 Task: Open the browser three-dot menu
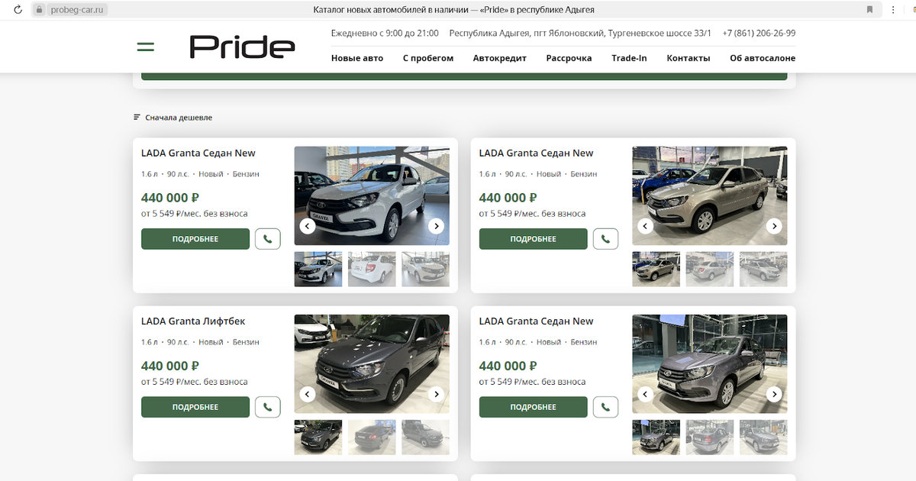[893, 10]
